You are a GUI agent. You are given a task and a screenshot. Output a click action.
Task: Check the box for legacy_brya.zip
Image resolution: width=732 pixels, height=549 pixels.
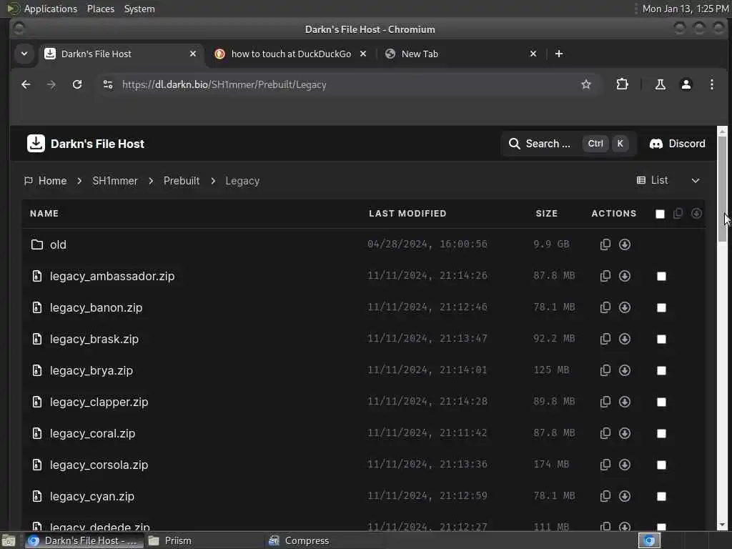(661, 371)
